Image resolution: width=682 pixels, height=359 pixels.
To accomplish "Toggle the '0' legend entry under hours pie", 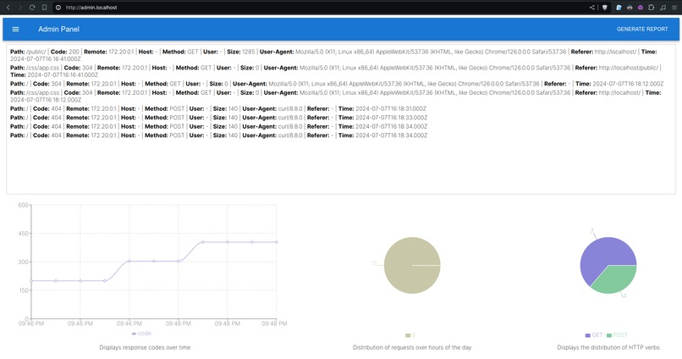I will pos(410,335).
